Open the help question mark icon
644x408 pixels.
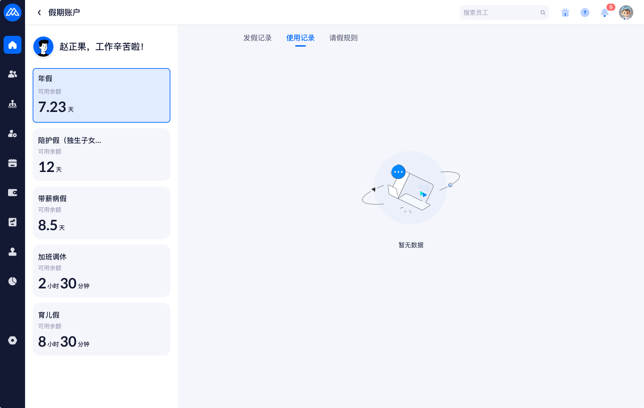(585, 13)
